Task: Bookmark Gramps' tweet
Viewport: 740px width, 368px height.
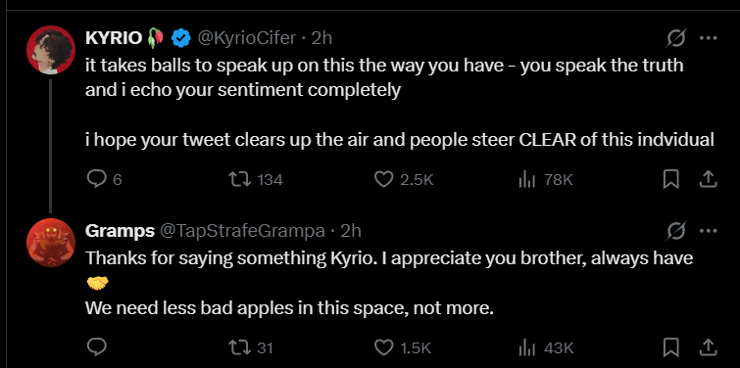Action: coord(670,348)
